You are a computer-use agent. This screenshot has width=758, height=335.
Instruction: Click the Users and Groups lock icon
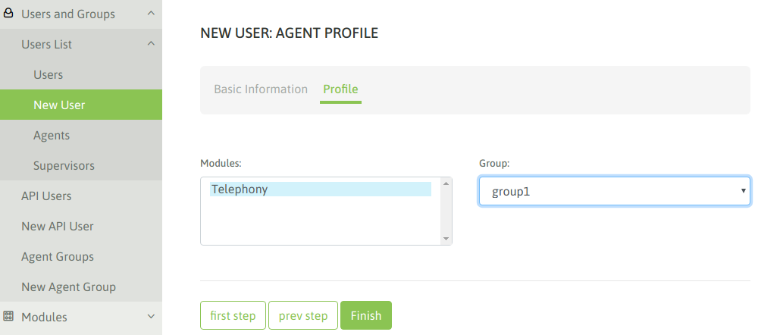coord(8,14)
